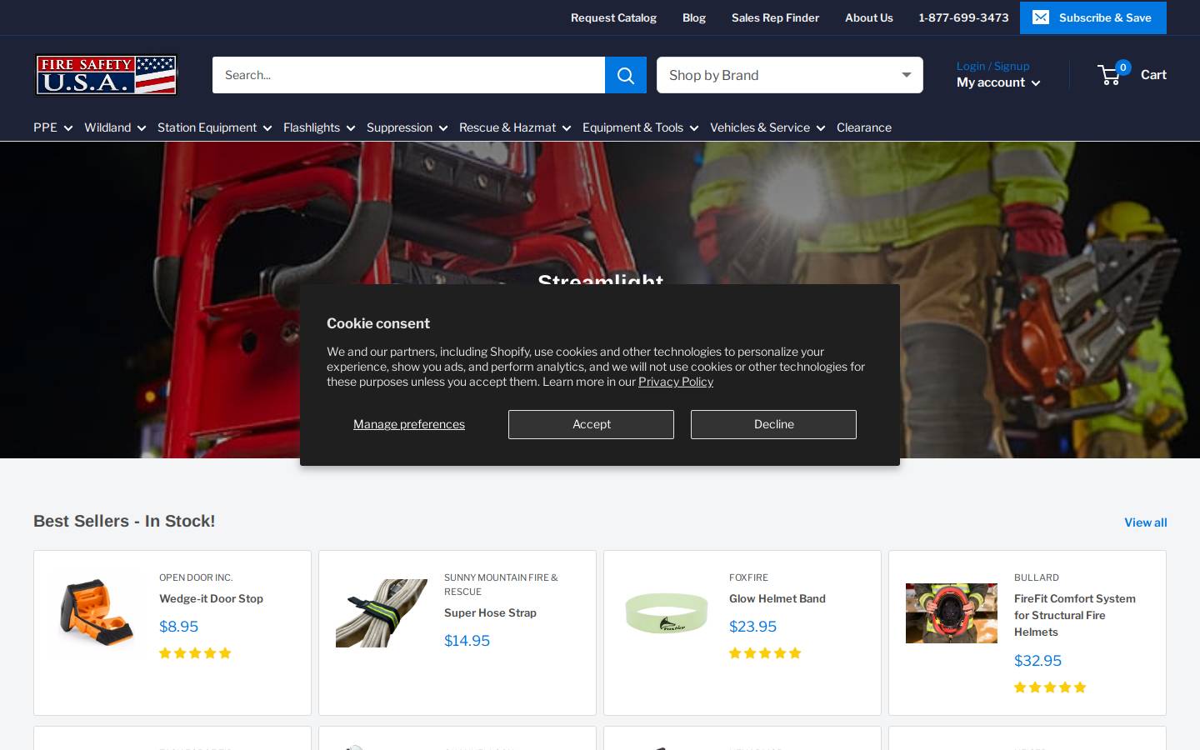Expand the Station Equipment menu
This screenshot has width=1200, height=750.
click(x=215, y=127)
